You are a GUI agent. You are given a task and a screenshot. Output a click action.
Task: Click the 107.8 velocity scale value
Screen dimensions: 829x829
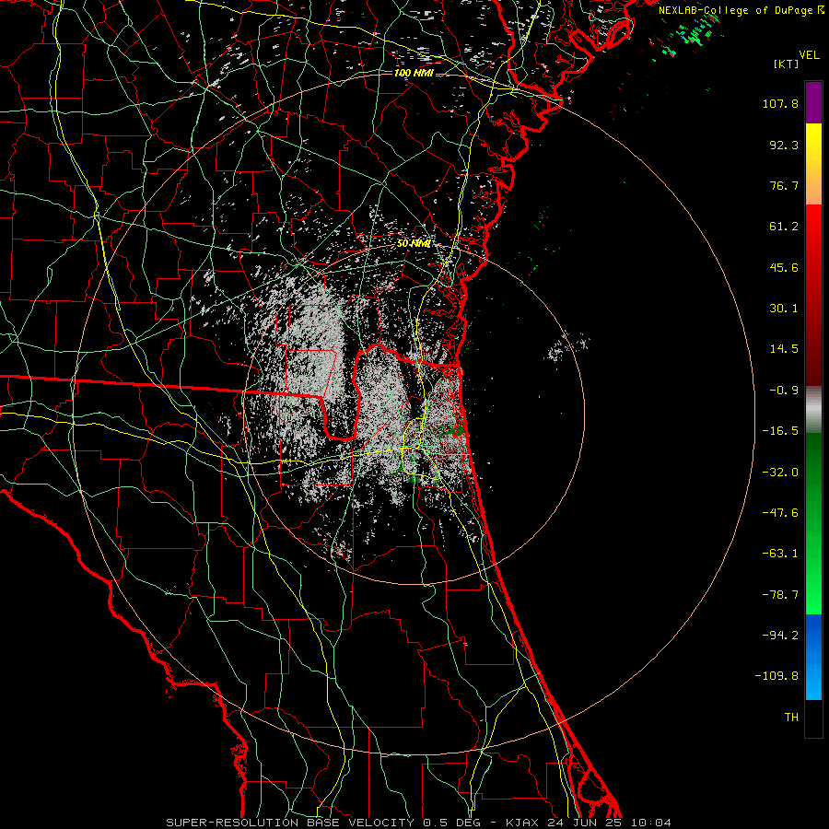(x=780, y=103)
